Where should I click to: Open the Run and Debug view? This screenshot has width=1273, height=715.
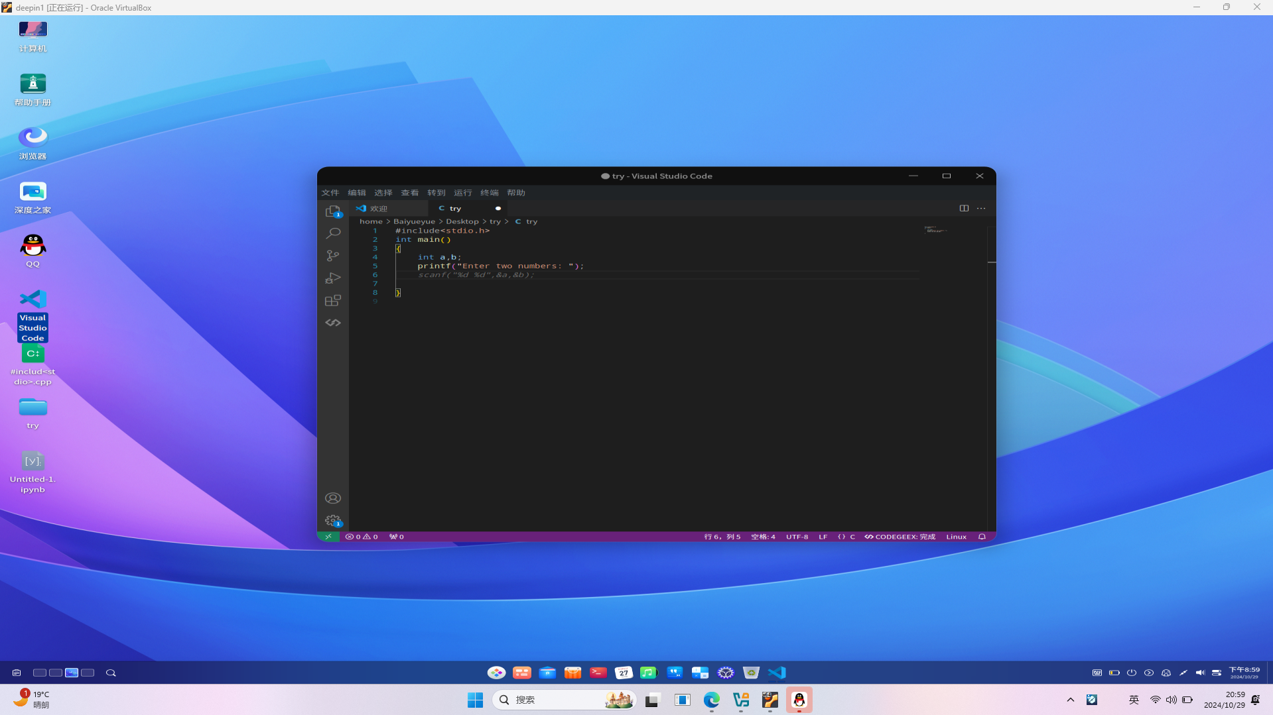pyautogui.click(x=333, y=278)
